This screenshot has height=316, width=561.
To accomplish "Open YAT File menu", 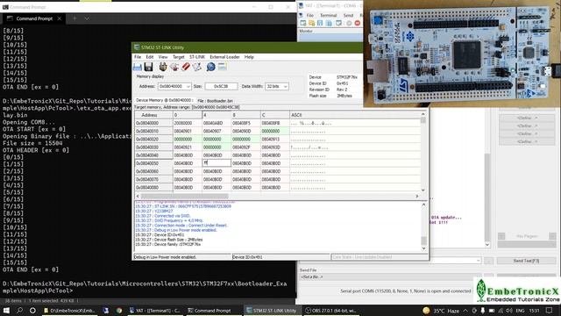I will click(309, 16).
